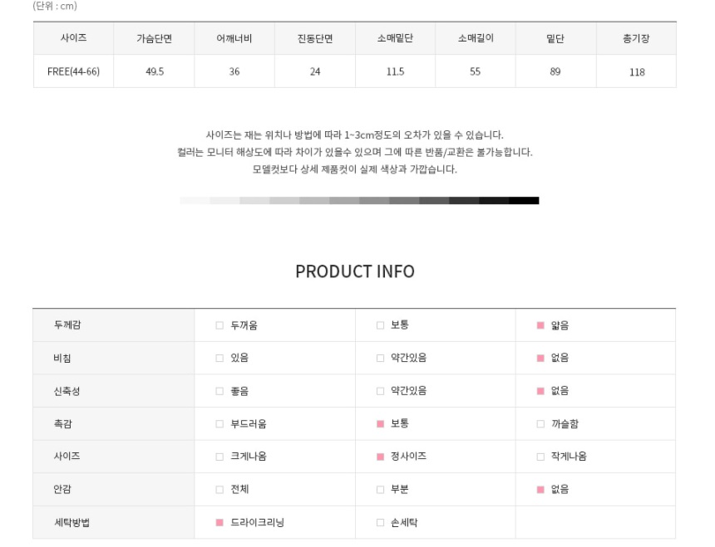
Task: Toggle the 정사이즈 checkbox
Action: (x=380, y=457)
